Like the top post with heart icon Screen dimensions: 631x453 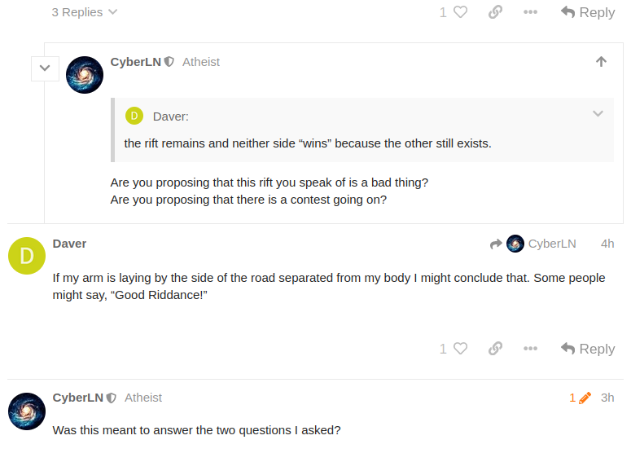(459, 12)
